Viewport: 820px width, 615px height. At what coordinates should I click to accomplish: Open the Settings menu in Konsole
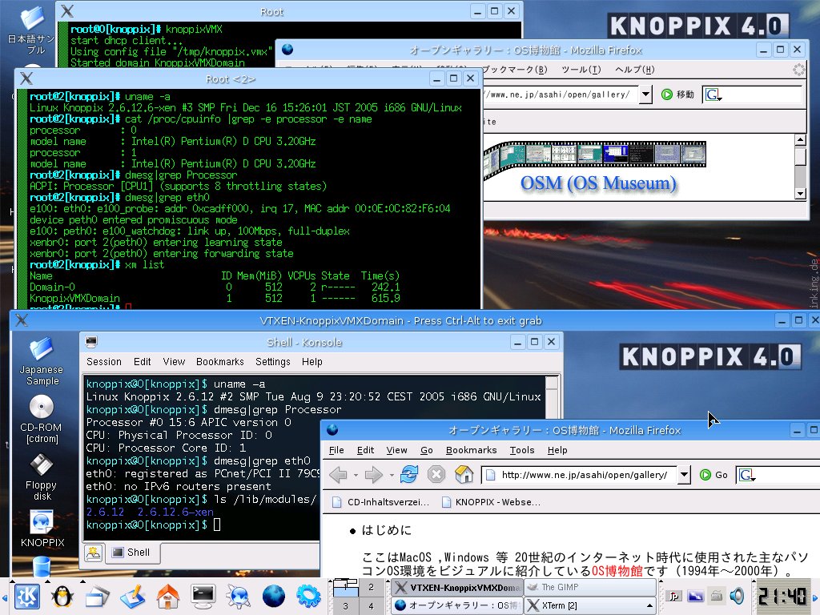tap(273, 362)
